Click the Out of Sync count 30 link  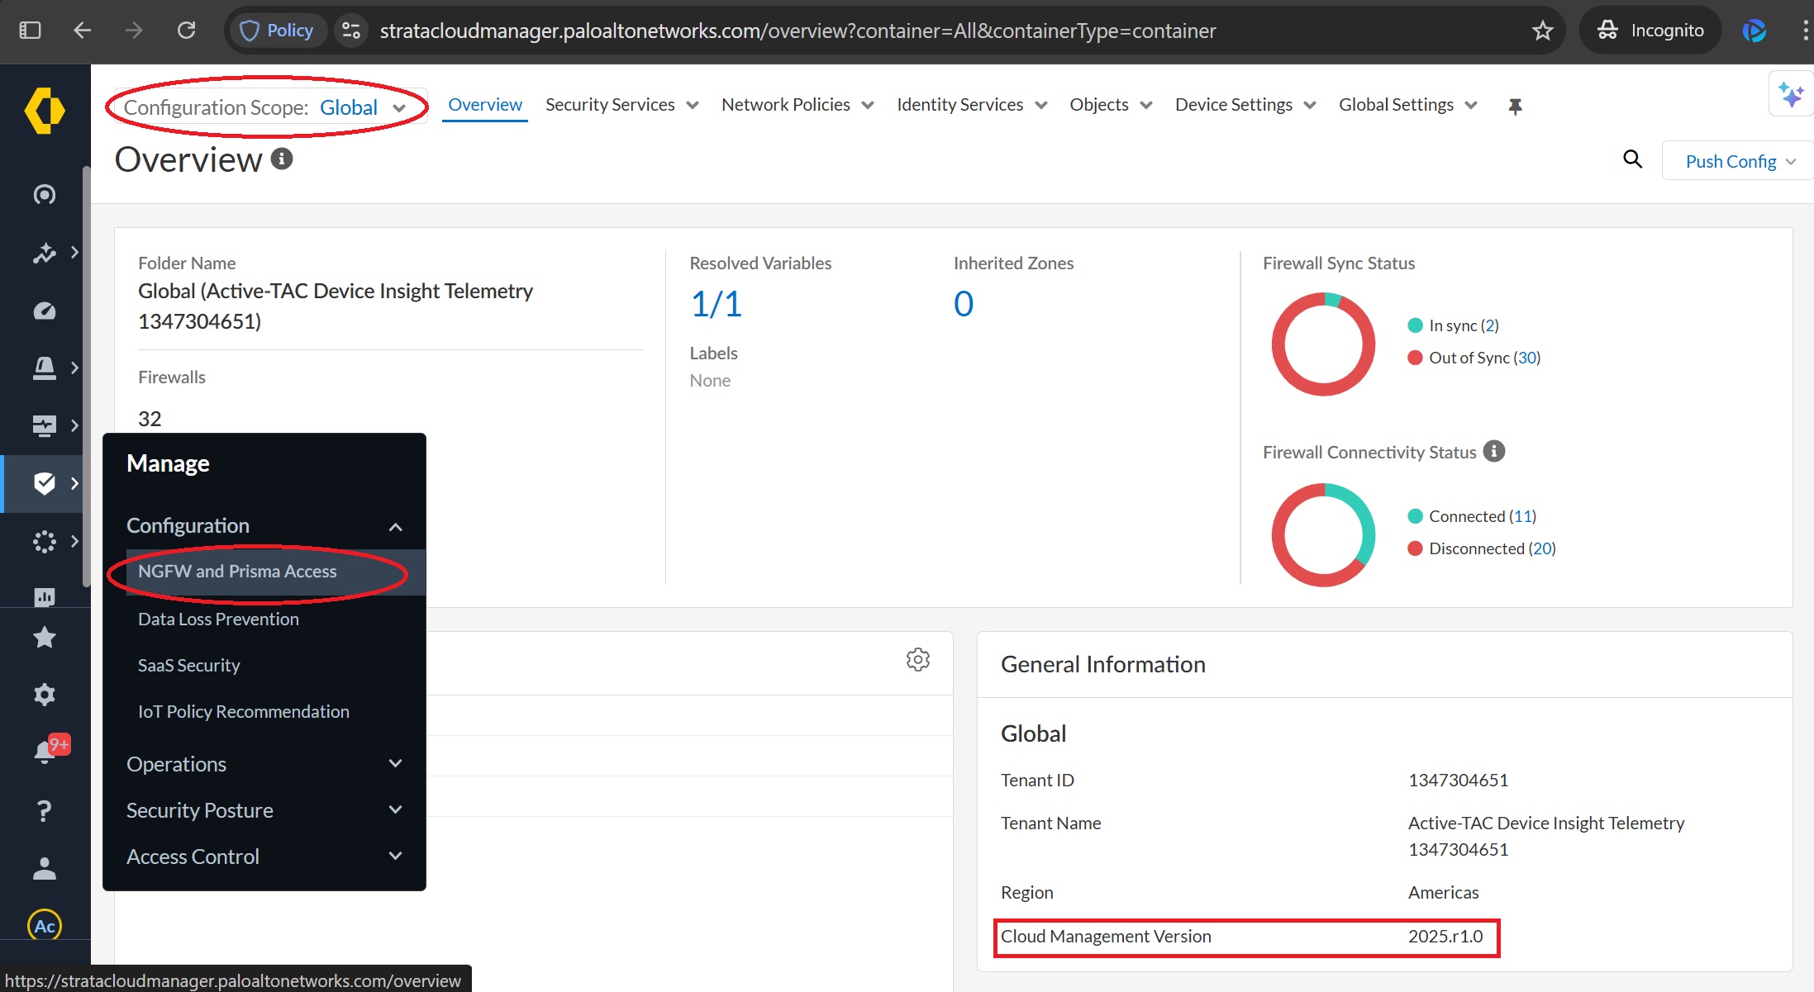pos(1526,358)
